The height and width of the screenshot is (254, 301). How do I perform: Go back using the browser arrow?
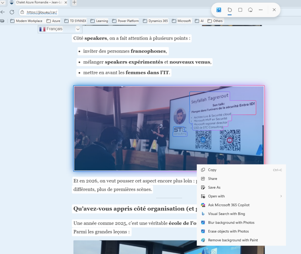(x=3, y=12)
